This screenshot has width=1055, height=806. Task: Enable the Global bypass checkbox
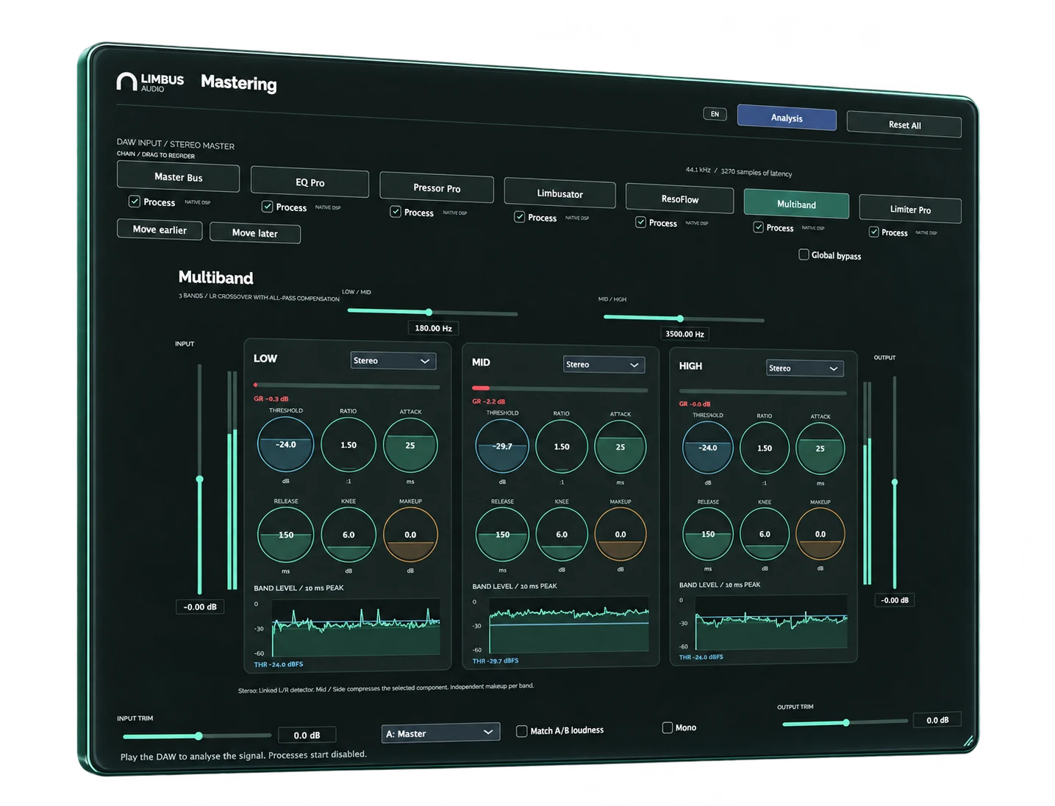coord(804,254)
